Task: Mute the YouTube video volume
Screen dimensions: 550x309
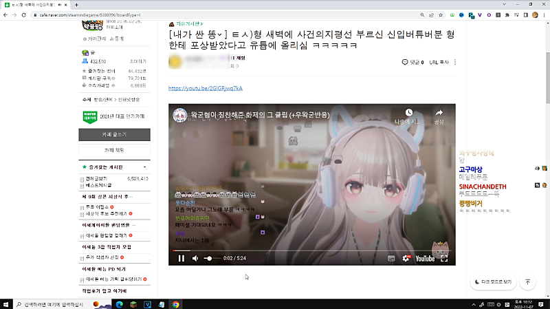Action: [195, 259]
